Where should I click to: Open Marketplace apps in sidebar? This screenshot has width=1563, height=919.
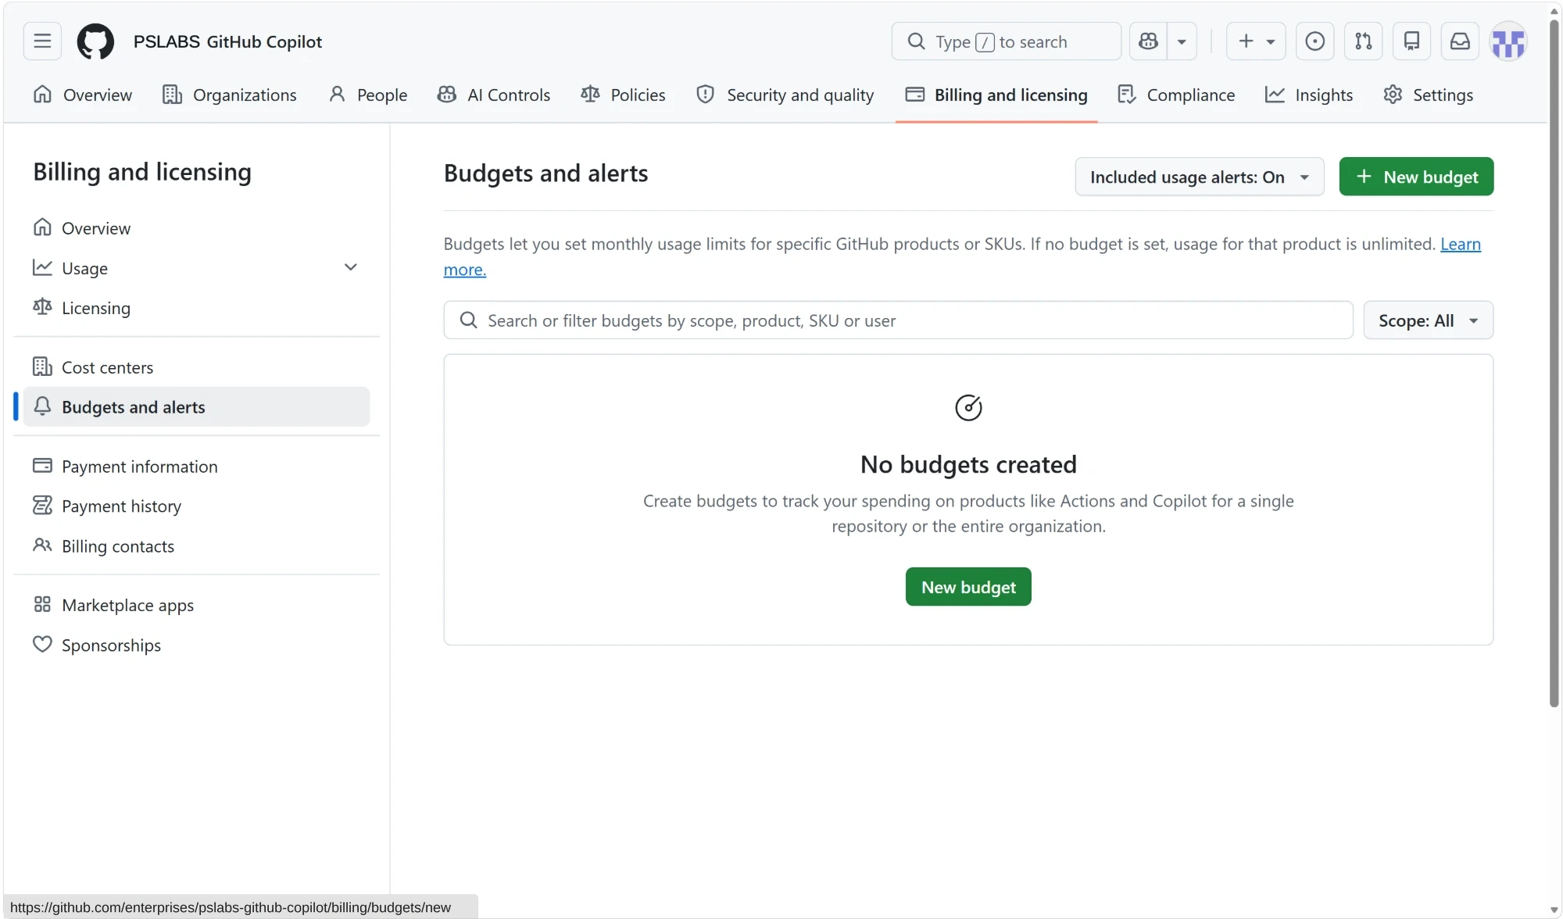(x=196, y=606)
